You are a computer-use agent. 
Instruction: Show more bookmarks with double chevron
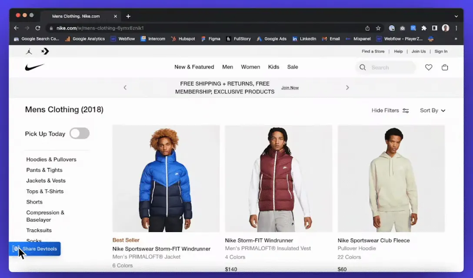coord(456,39)
